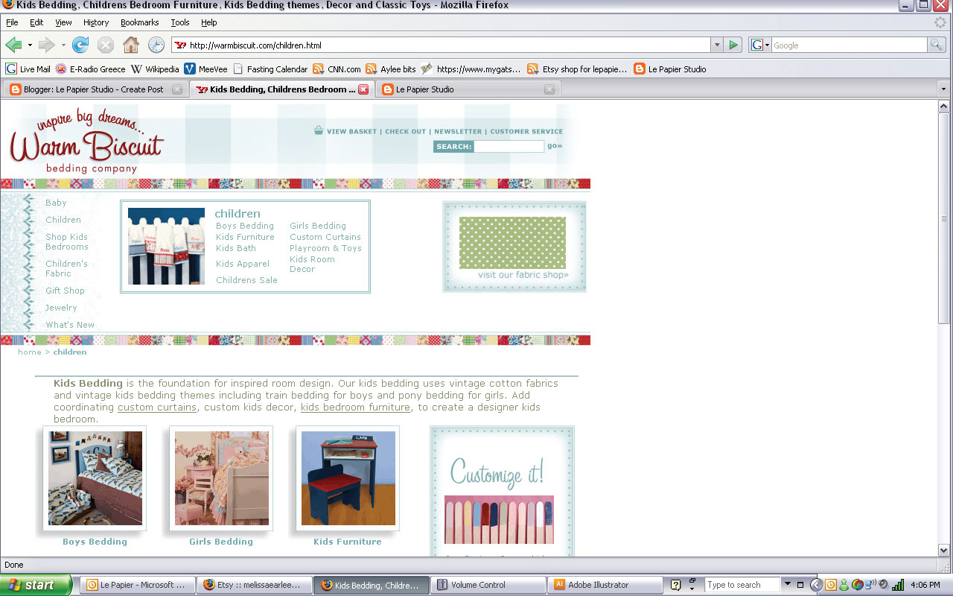This screenshot has width=953, height=596.
Task: Open back/forward history dropdown arrow
Action: [63, 45]
